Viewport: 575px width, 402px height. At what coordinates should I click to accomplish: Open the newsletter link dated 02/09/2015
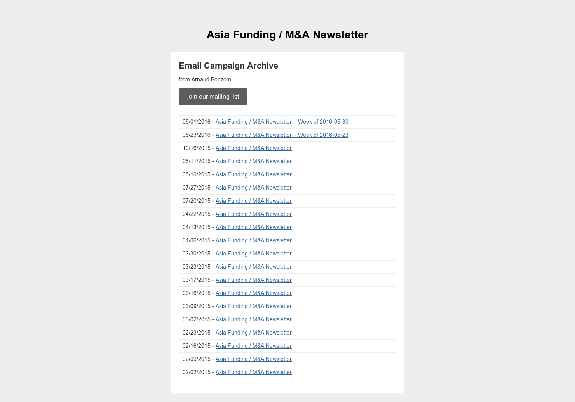(x=254, y=359)
